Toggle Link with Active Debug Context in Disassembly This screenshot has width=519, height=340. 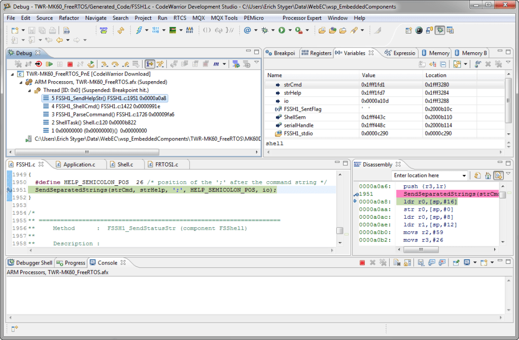coord(498,176)
